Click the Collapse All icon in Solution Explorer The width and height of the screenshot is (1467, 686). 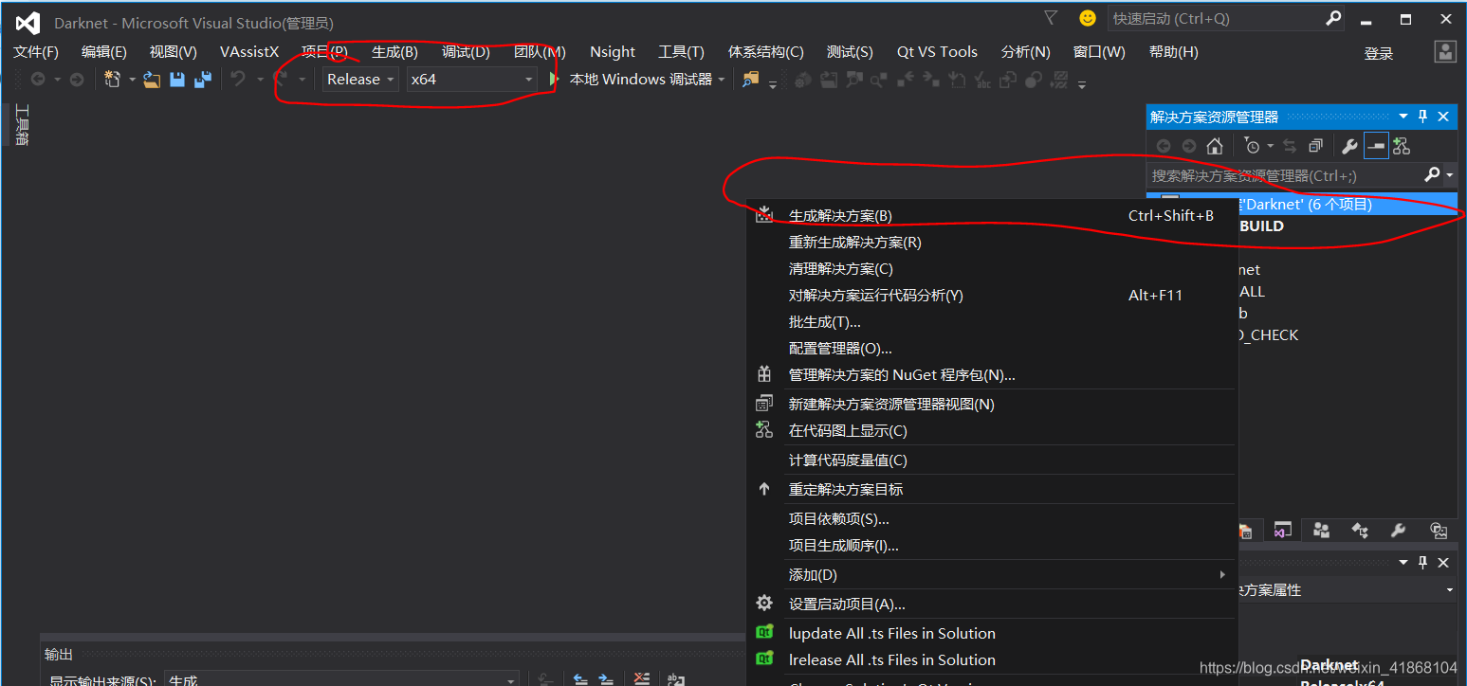1315,146
